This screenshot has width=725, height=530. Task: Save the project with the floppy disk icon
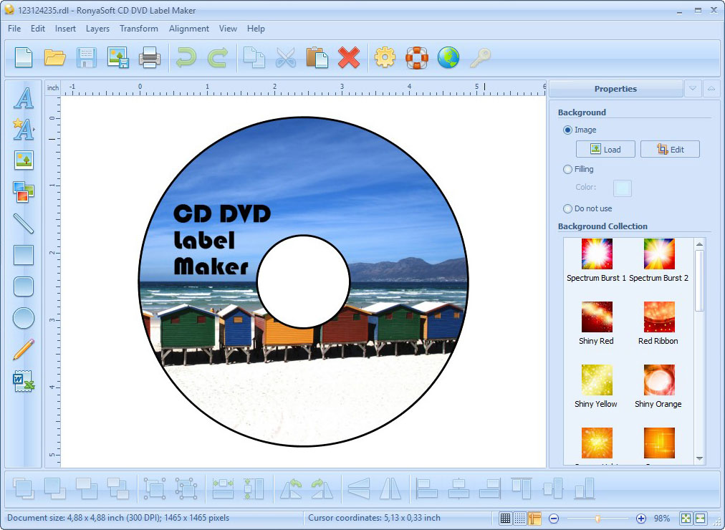click(87, 58)
